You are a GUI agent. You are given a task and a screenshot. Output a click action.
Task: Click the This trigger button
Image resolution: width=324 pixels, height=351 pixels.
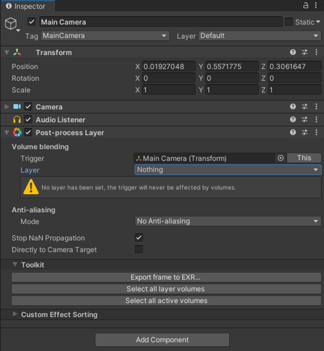(304, 158)
